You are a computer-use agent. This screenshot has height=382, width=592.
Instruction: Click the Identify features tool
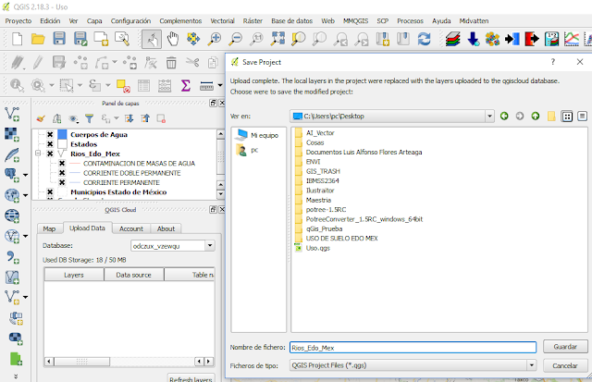tap(17, 85)
